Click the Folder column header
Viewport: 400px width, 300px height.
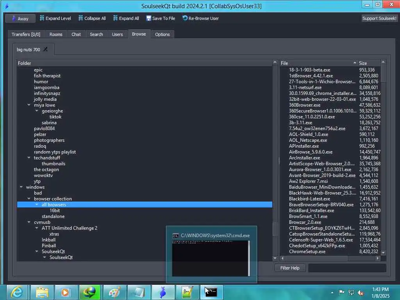tap(145, 63)
